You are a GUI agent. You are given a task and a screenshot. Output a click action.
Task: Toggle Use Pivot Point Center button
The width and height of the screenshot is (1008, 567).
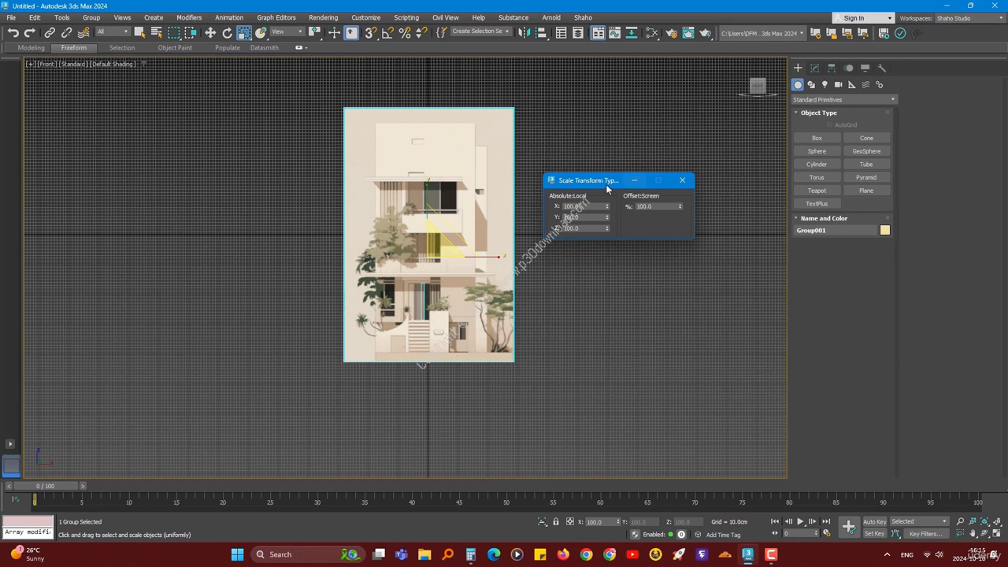coord(315,33)
